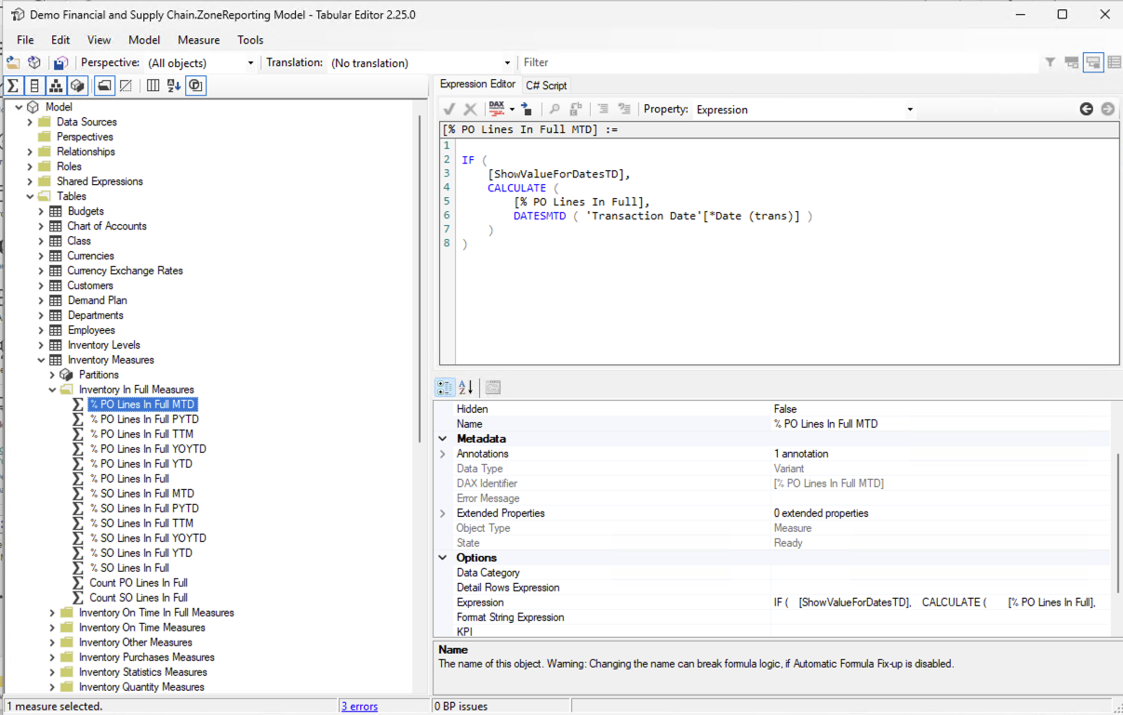Open the find dialog via the magnifier icon
This screenshot has height=715, width=1123.
(x=555, y=109)
